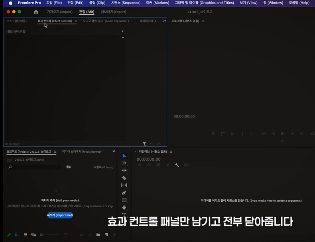The image size is (315, 242).
Task: Open Effect Controls panel menu
Action: pyautogui.click(x=76, y=21)
